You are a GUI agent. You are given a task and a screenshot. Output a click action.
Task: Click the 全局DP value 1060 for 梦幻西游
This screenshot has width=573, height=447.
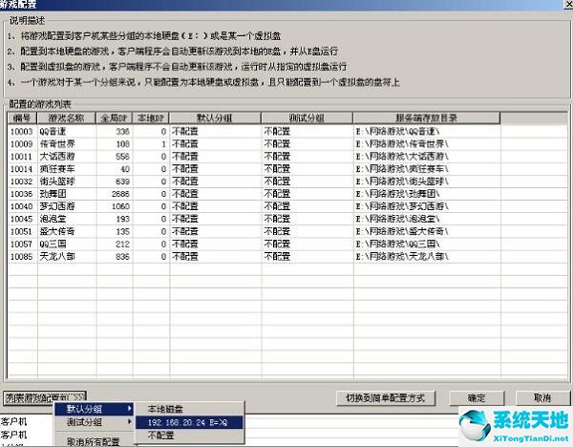click(120, 206)
